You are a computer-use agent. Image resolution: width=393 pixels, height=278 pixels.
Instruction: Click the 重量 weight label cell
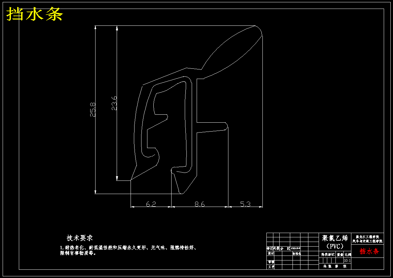[340, 255]
